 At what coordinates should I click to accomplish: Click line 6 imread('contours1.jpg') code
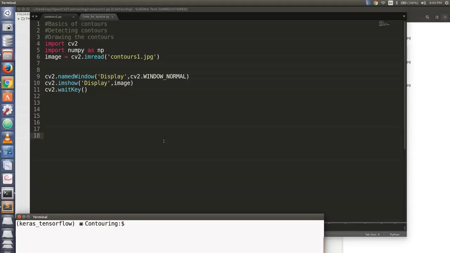tap(102, 57)
